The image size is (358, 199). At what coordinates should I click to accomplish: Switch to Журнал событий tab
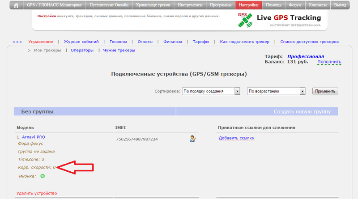(81, 42)
